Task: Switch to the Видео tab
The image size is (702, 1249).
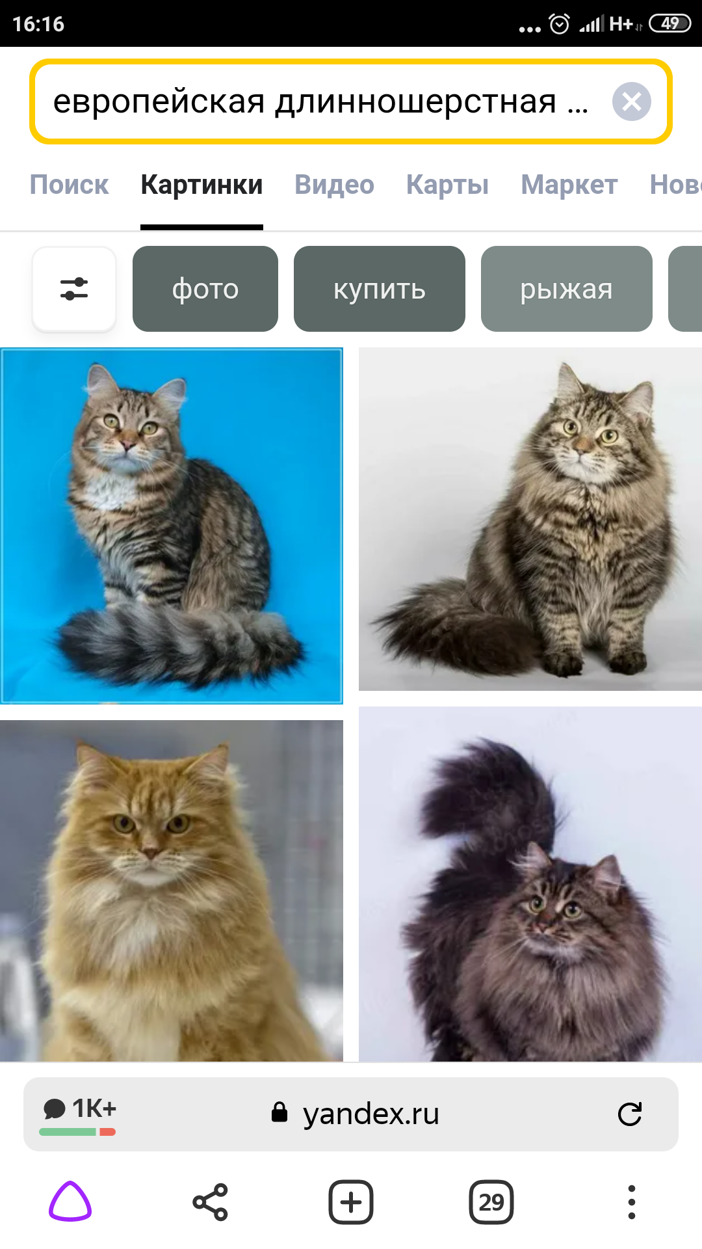Action: point(334,185)
